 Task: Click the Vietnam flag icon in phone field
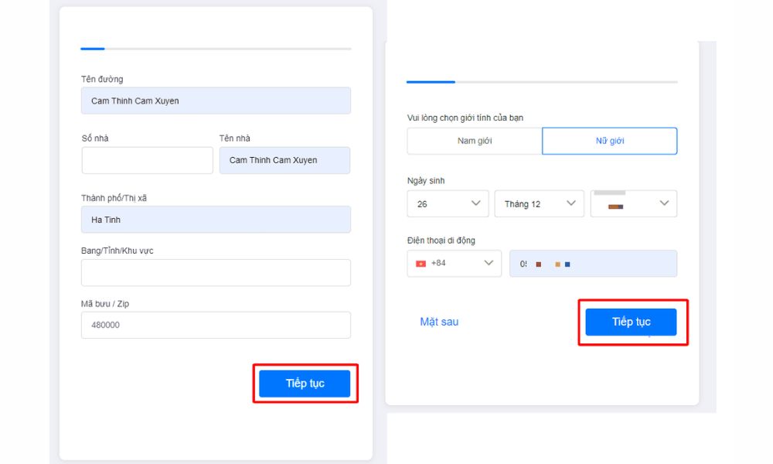point(421,264)
